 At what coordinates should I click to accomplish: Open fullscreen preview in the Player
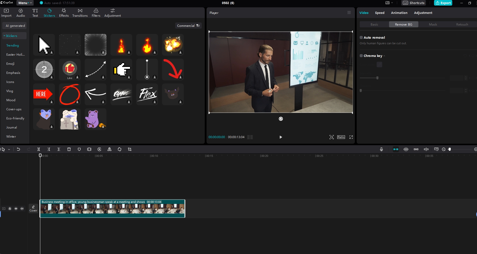[x=351, y=137]
